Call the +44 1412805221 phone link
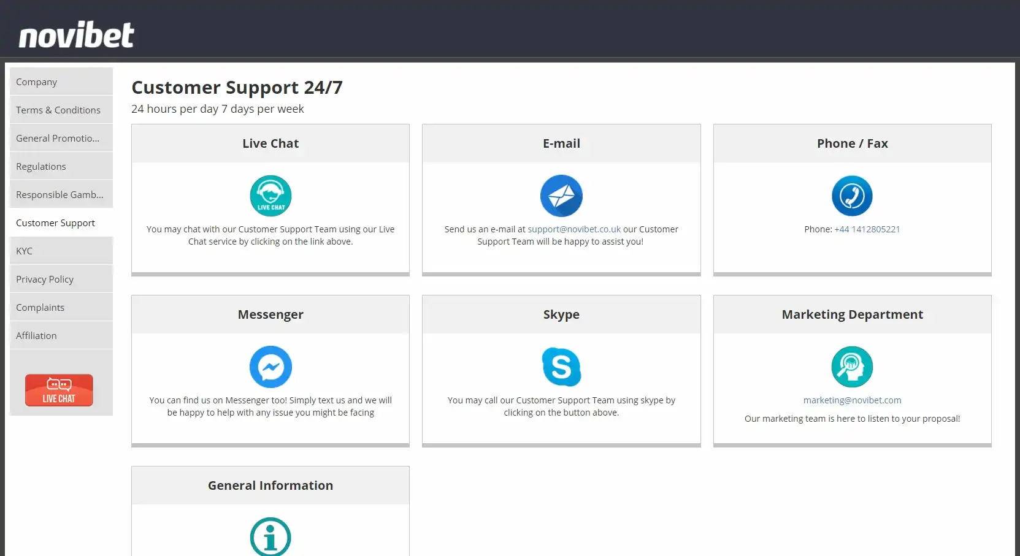The height and width of the screenshot is (556, 1020). pos(867,229)
